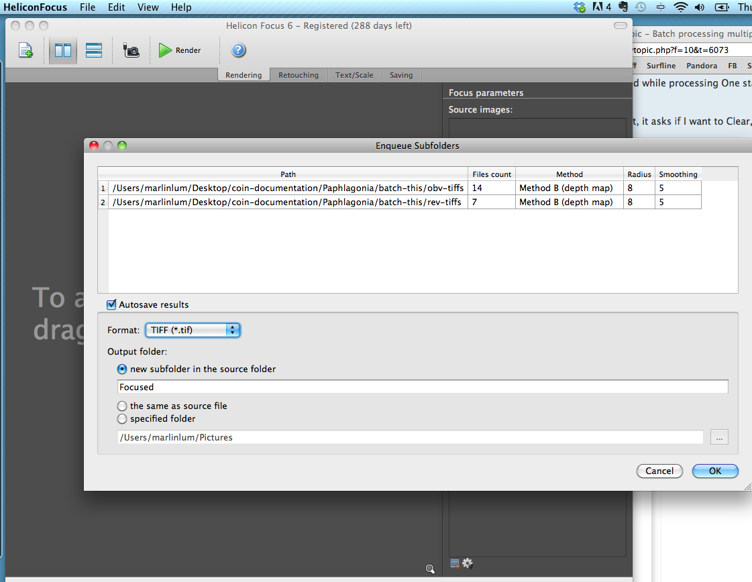Click the 'Focused' subfolder name field

tap(423, 387)
